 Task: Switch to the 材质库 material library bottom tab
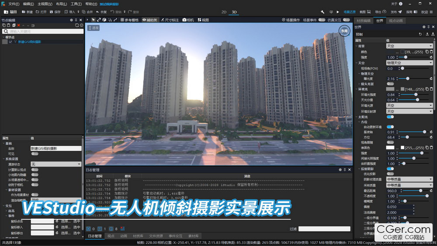click(x=138, y=236)
